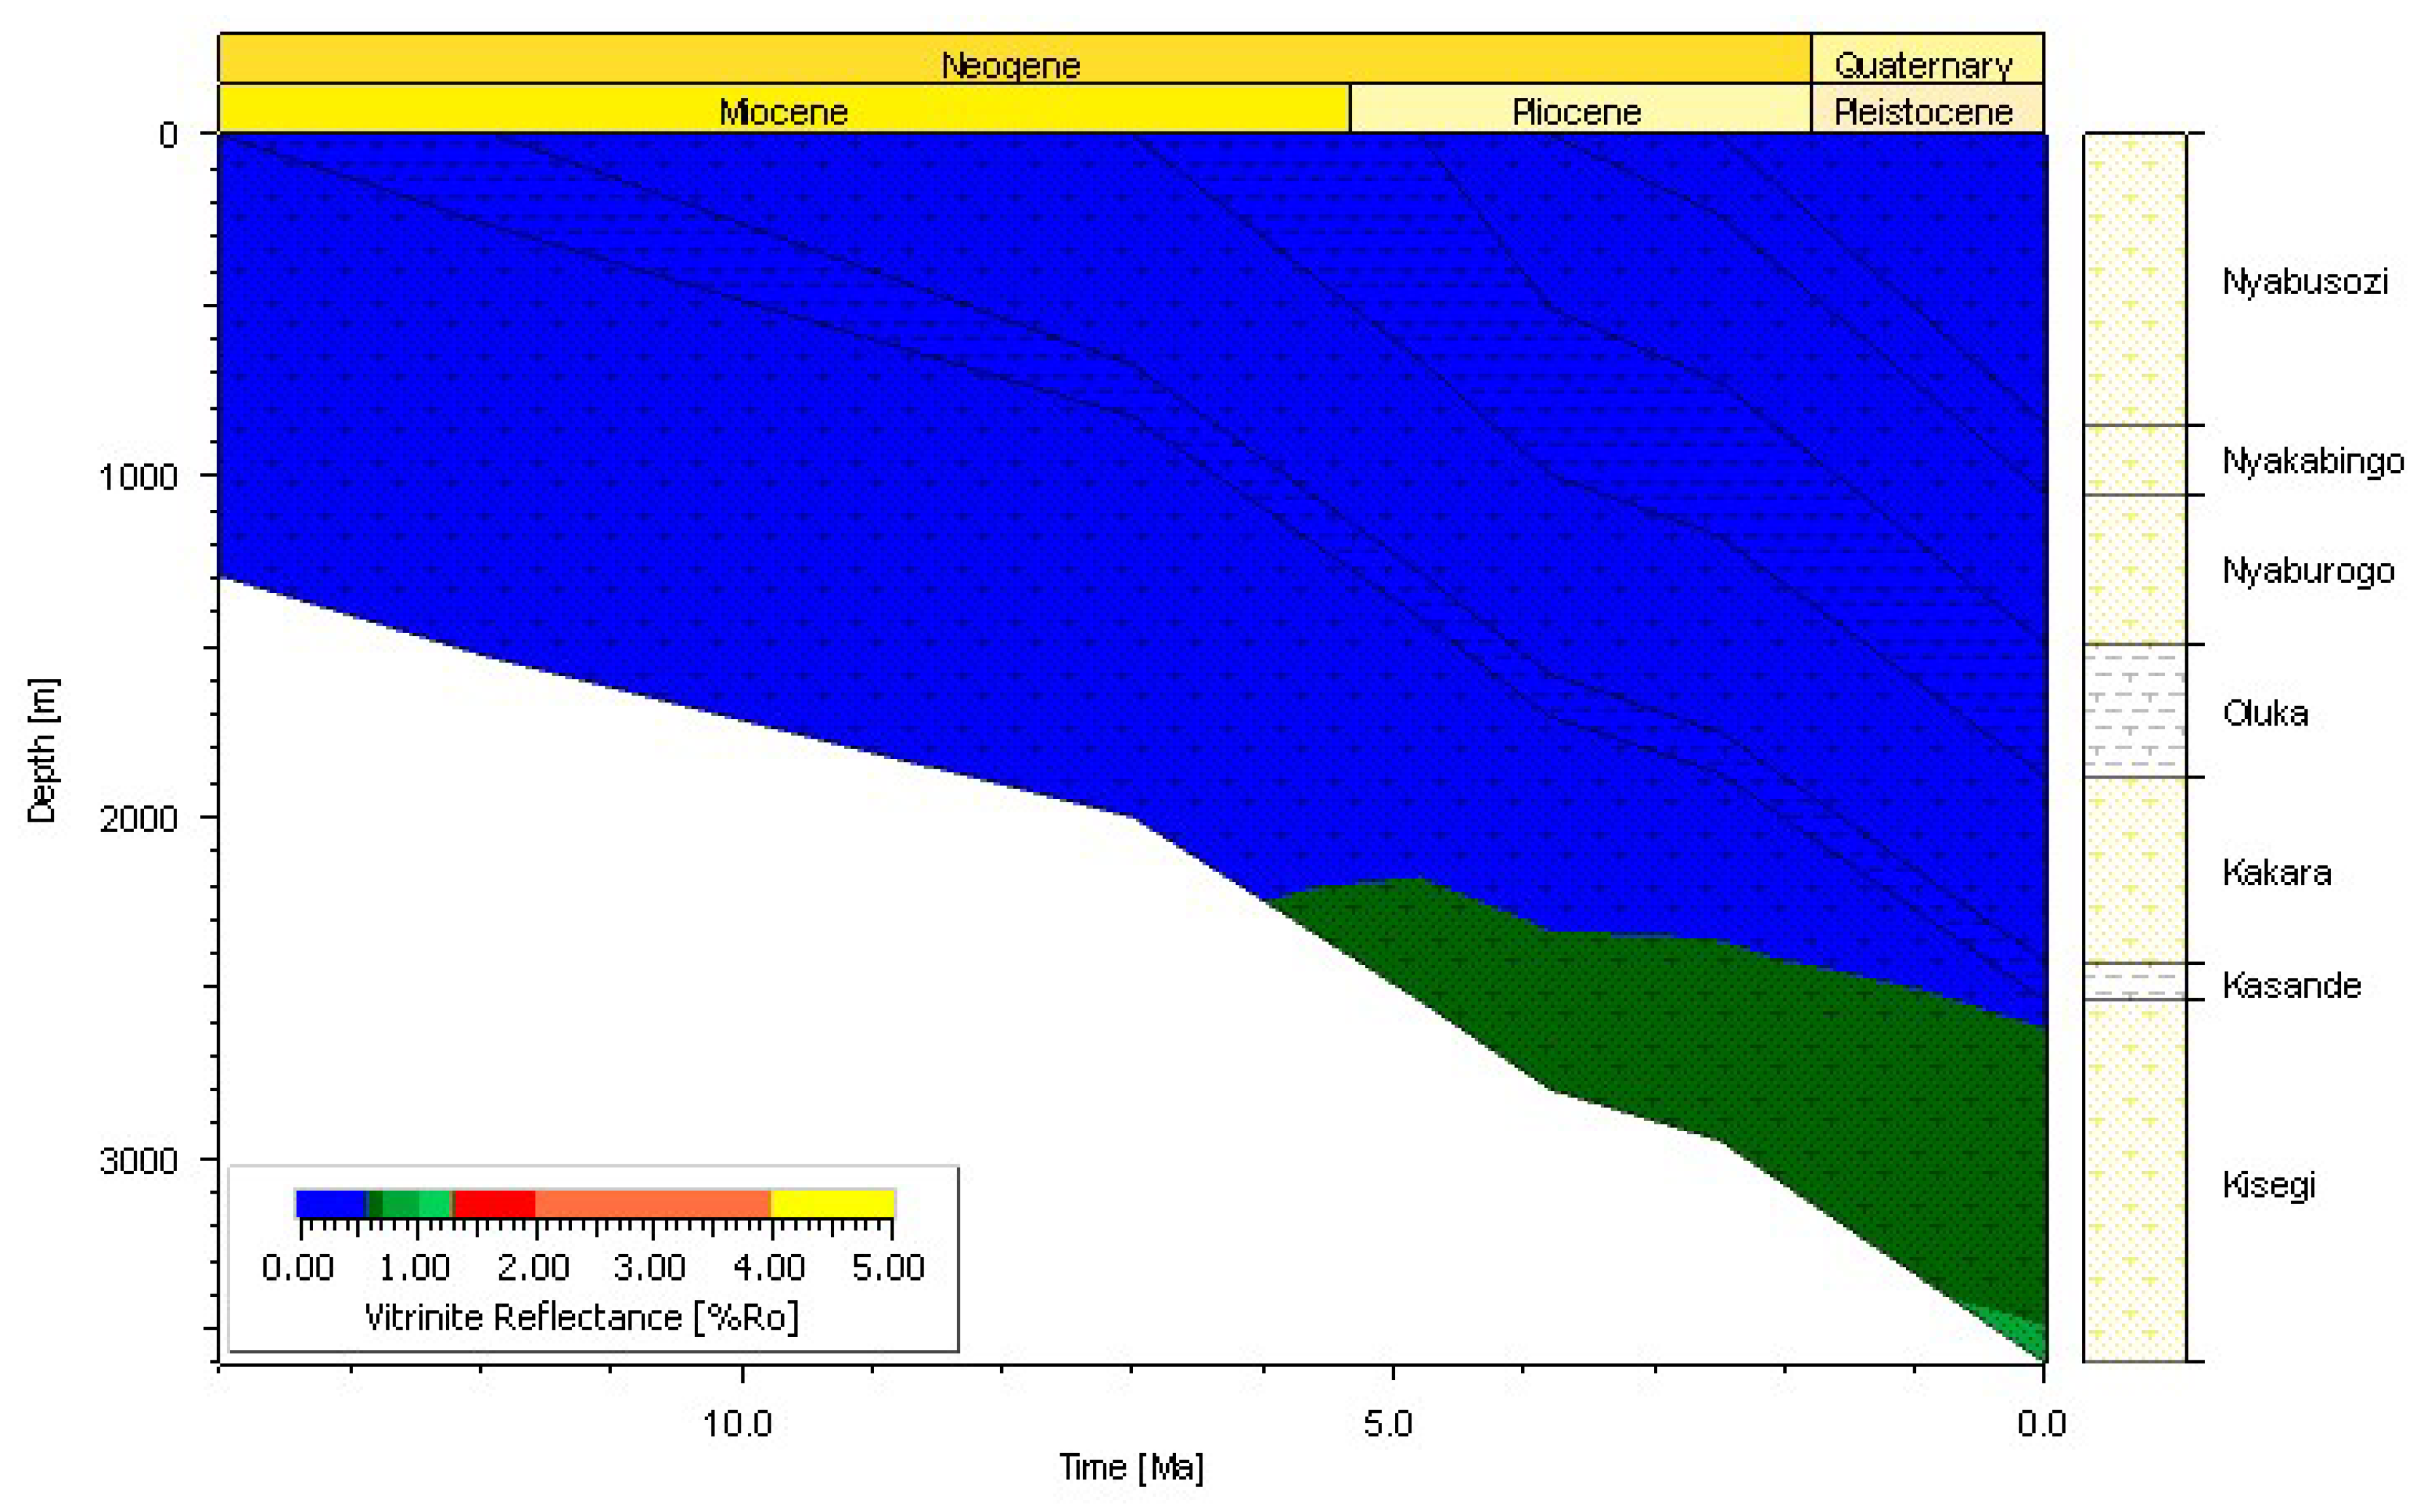Click the Nyakabingo formation label

click(2312, 461)
